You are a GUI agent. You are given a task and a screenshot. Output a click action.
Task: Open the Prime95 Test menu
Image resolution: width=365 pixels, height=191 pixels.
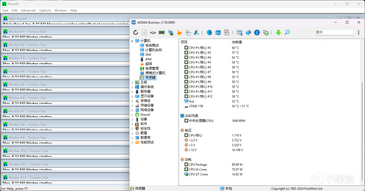point(5,10)
